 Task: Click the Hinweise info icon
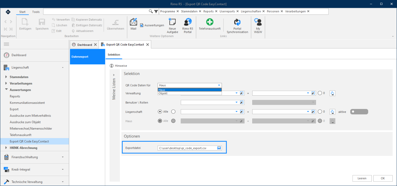[111, 66]
